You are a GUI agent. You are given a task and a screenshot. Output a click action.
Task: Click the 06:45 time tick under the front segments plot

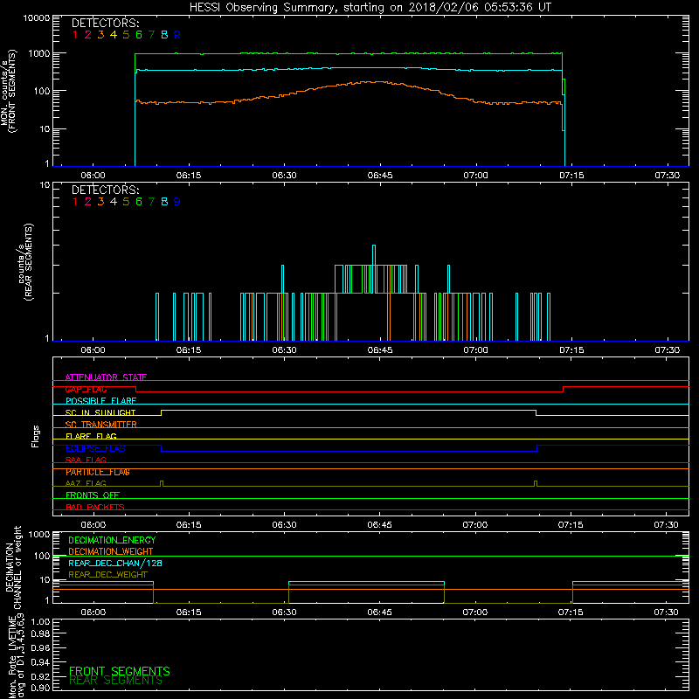[x=380, y=176]
